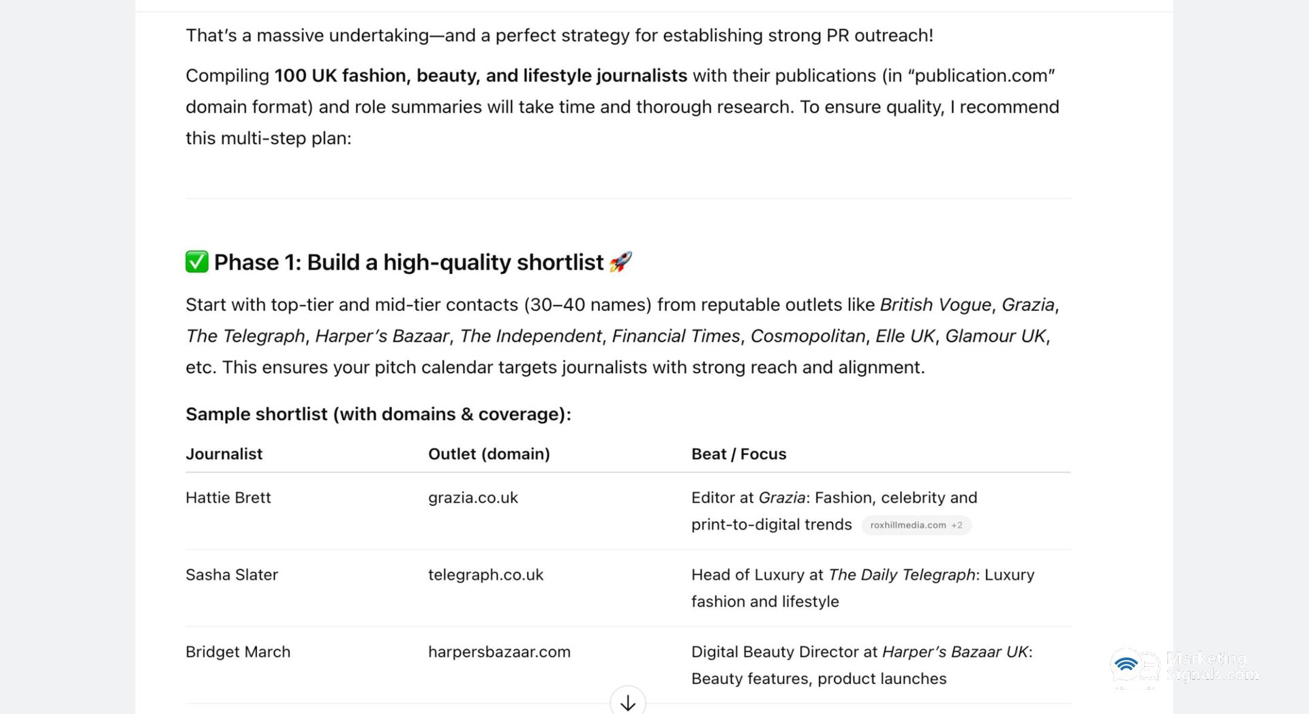Click the green checkmark emoji beside Phase 1
Screen dimensions: 1309x714
(x=196, y=262)
